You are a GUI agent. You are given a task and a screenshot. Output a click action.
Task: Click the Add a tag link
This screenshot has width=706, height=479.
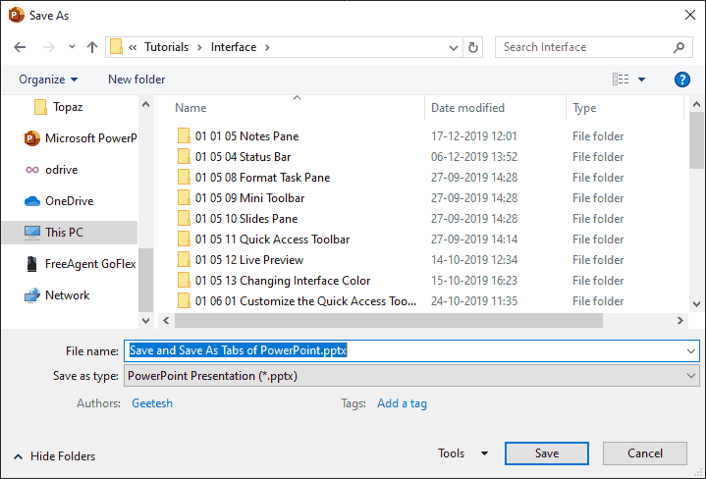click(x=402, y=403)
